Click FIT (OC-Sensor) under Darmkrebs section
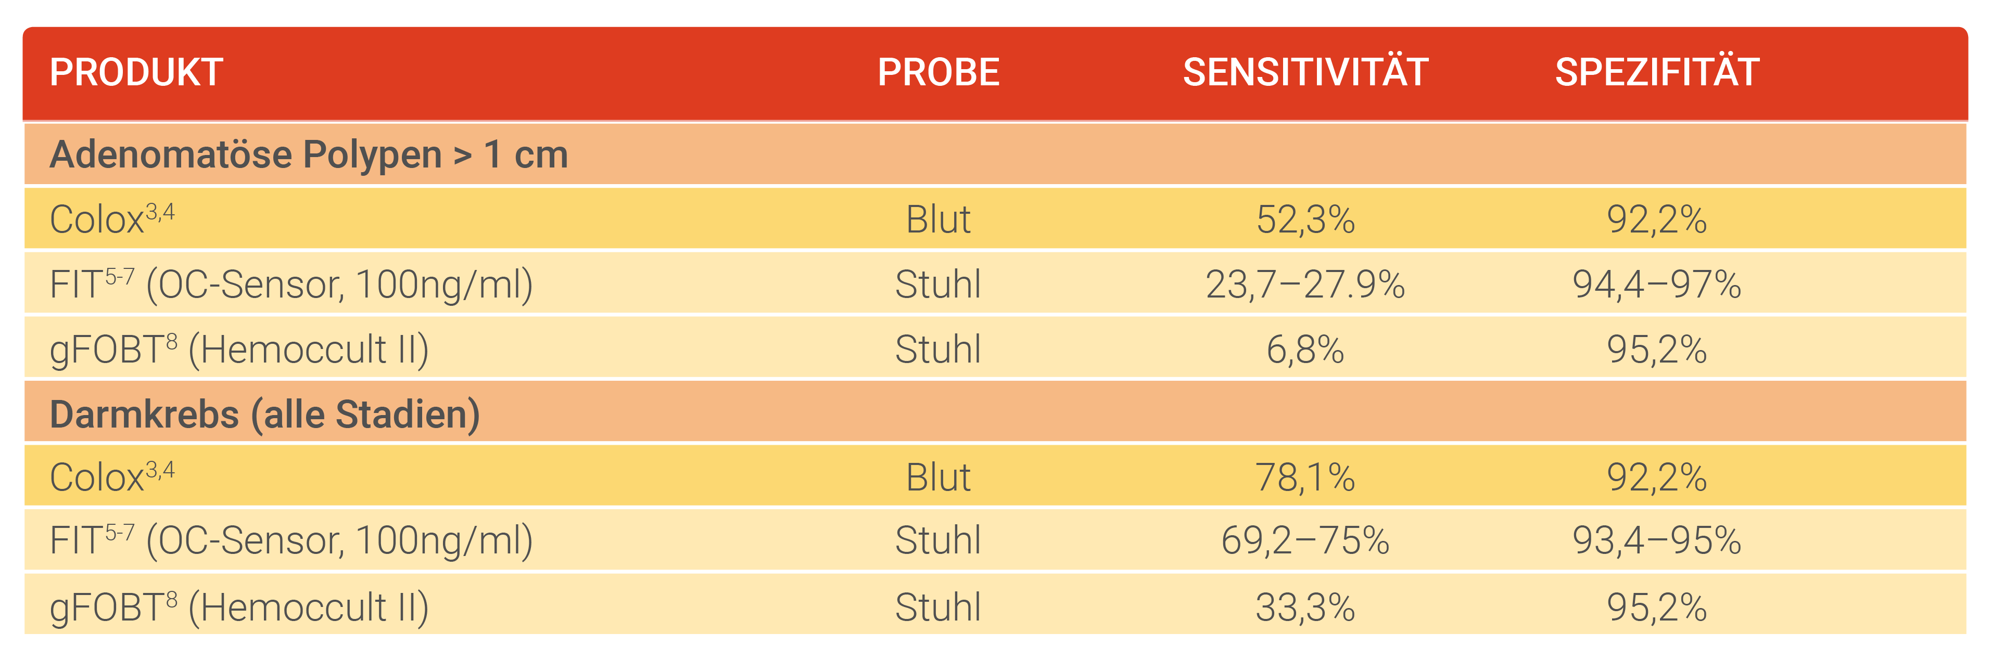The width and height of the screenshot is (1991, 659). [290, 540]
